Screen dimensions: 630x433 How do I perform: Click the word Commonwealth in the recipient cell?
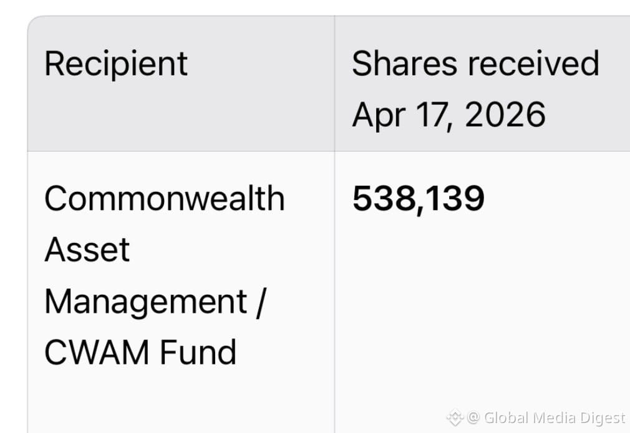pyautogui.click(x=164, y=198)
